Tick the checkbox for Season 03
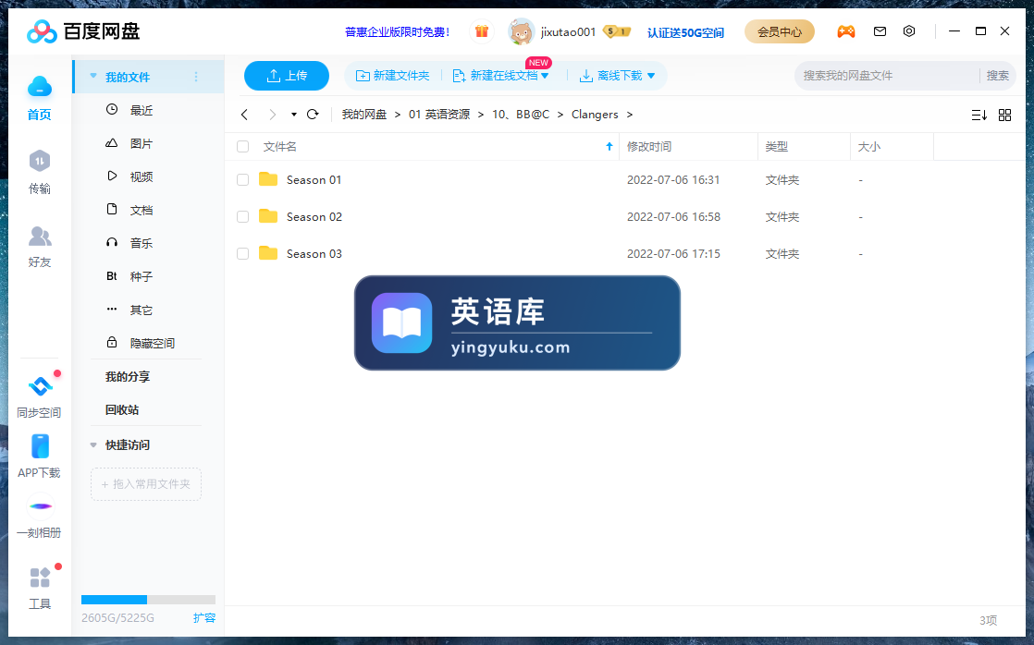The height and width of the screenshot is (645, 1034). [242, 253]
